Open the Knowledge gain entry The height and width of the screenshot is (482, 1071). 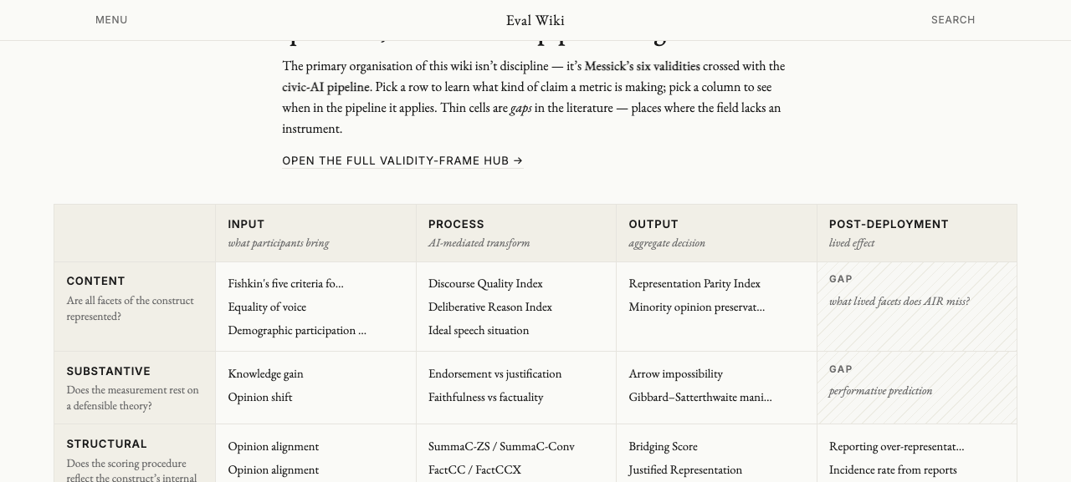tap(265, 374)
